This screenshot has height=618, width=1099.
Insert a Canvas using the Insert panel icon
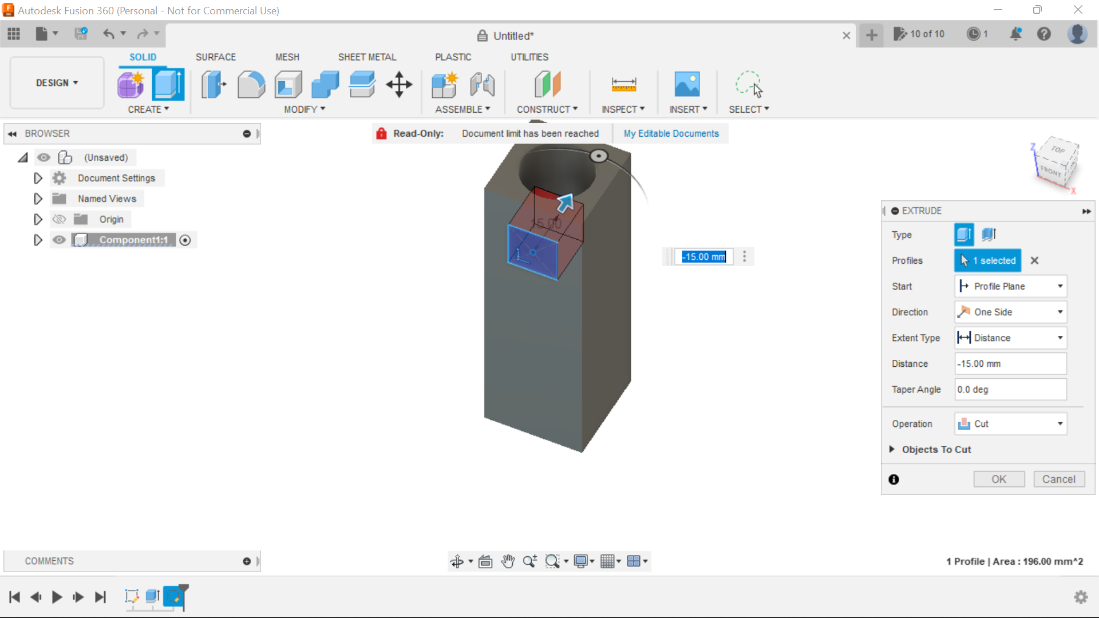click(687, 84)
